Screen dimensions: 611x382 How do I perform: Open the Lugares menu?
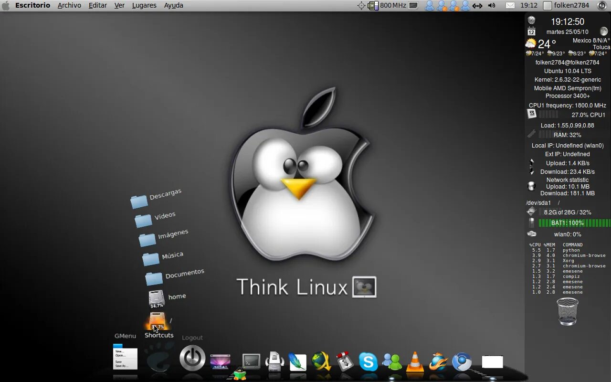144,5
